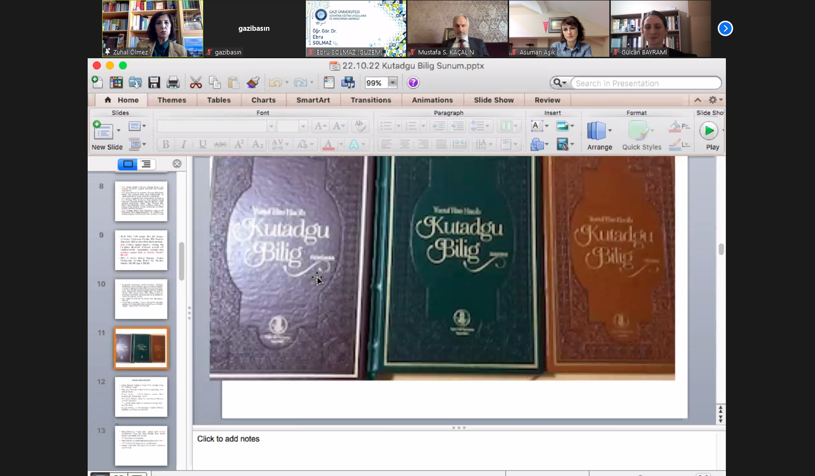Click the Insert Text Box icon

coord(537,126)
